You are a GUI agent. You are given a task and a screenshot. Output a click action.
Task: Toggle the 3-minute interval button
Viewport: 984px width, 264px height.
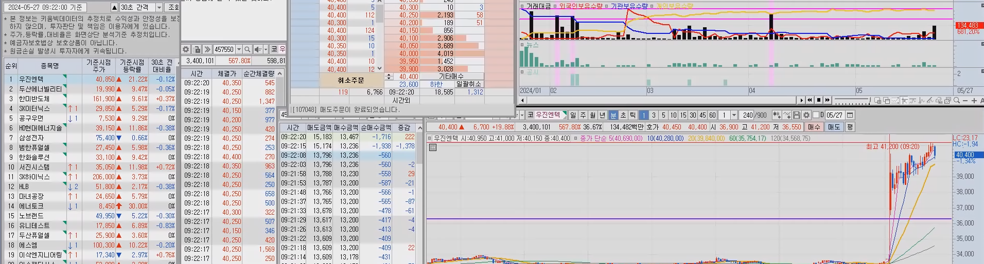(654, 115)
